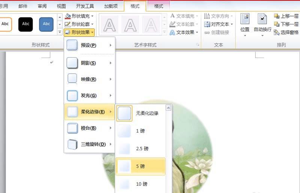Image resolution: width=300 pixels, height=193 pixels.
Task: Switch to the 视图 view tab
Action: click(61, 6)
